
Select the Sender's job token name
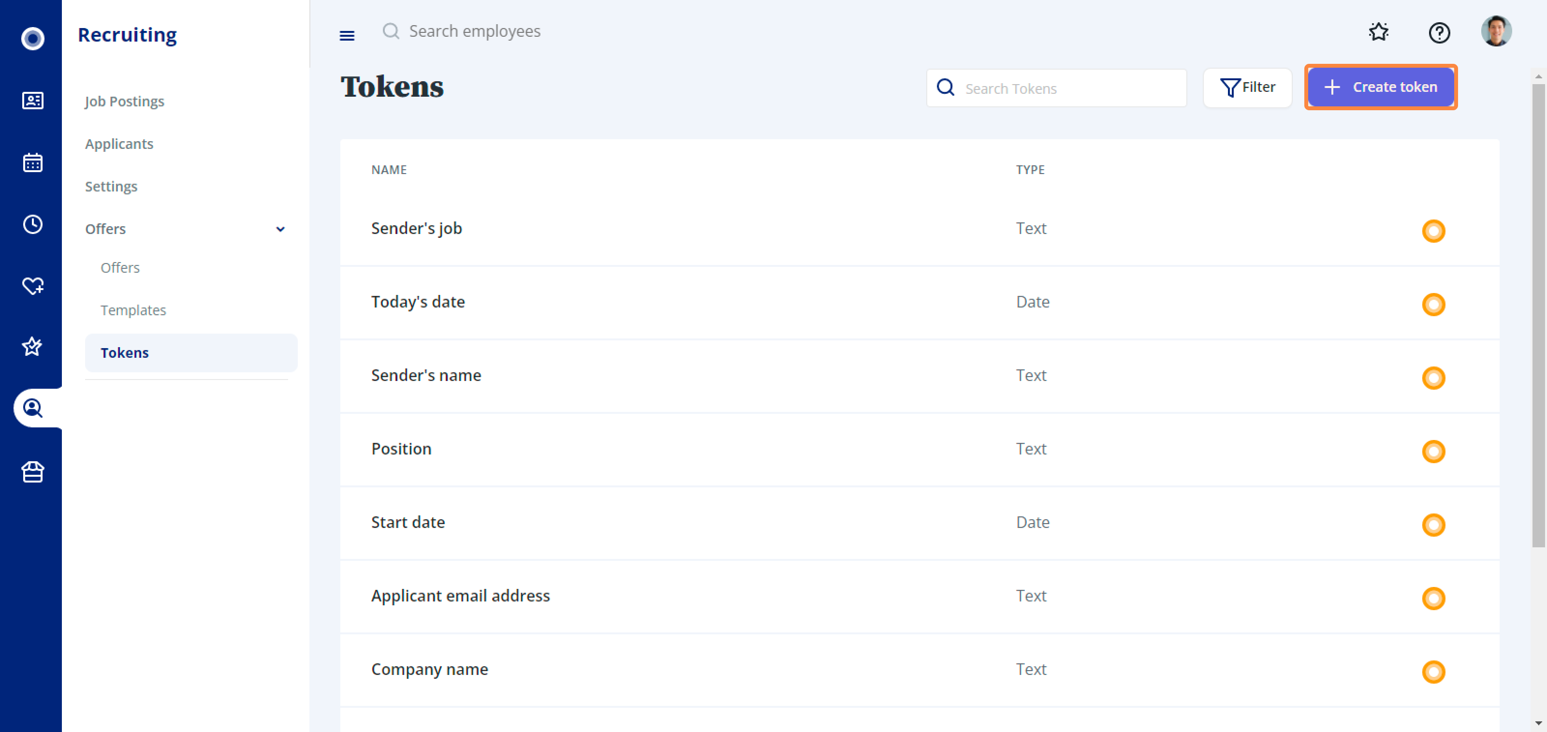(416, 228)
